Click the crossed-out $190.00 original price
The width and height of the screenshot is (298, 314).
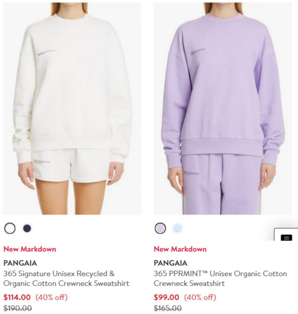pos(17,308)
